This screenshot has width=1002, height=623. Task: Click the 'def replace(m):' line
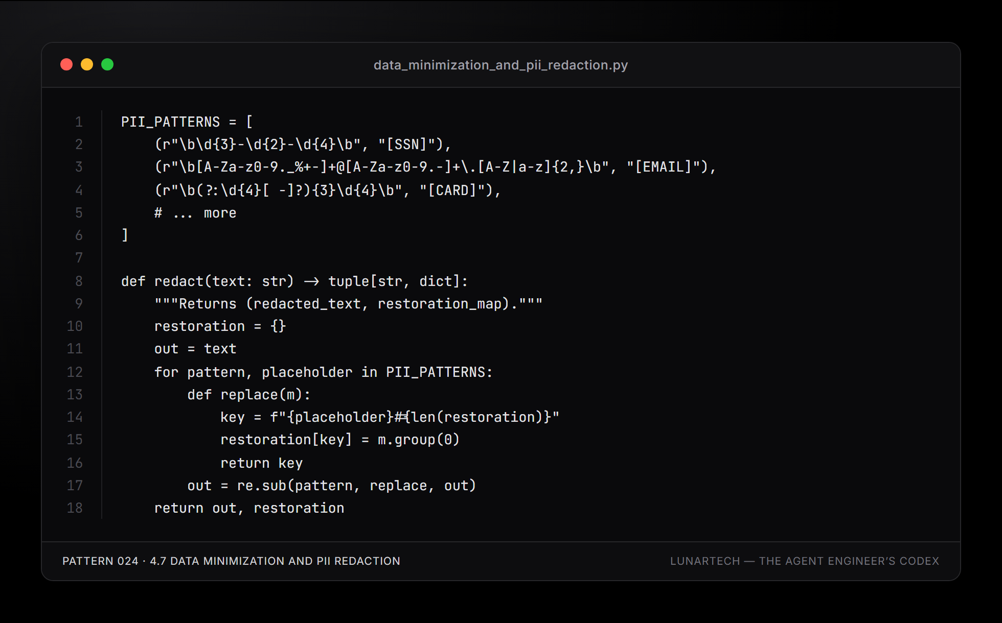249,395
